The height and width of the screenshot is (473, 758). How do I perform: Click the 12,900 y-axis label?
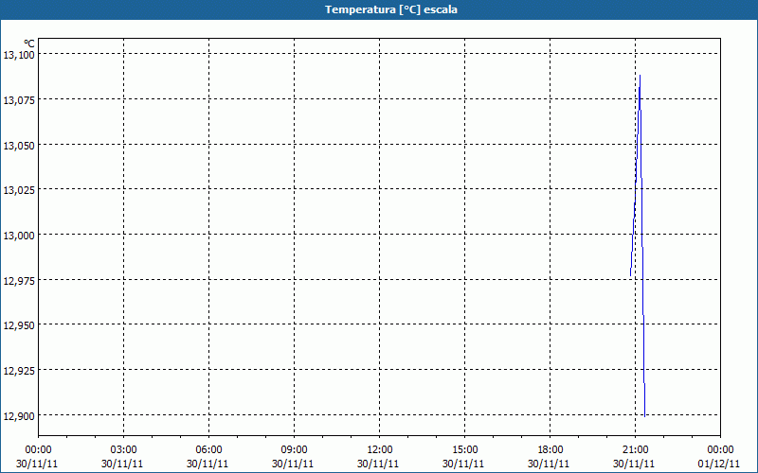(x=19, y=416)
